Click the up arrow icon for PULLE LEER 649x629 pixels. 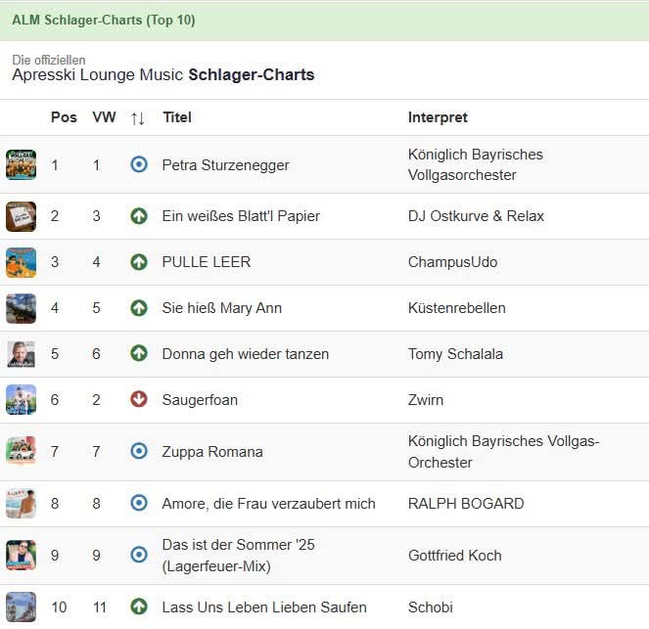point(139,262)
